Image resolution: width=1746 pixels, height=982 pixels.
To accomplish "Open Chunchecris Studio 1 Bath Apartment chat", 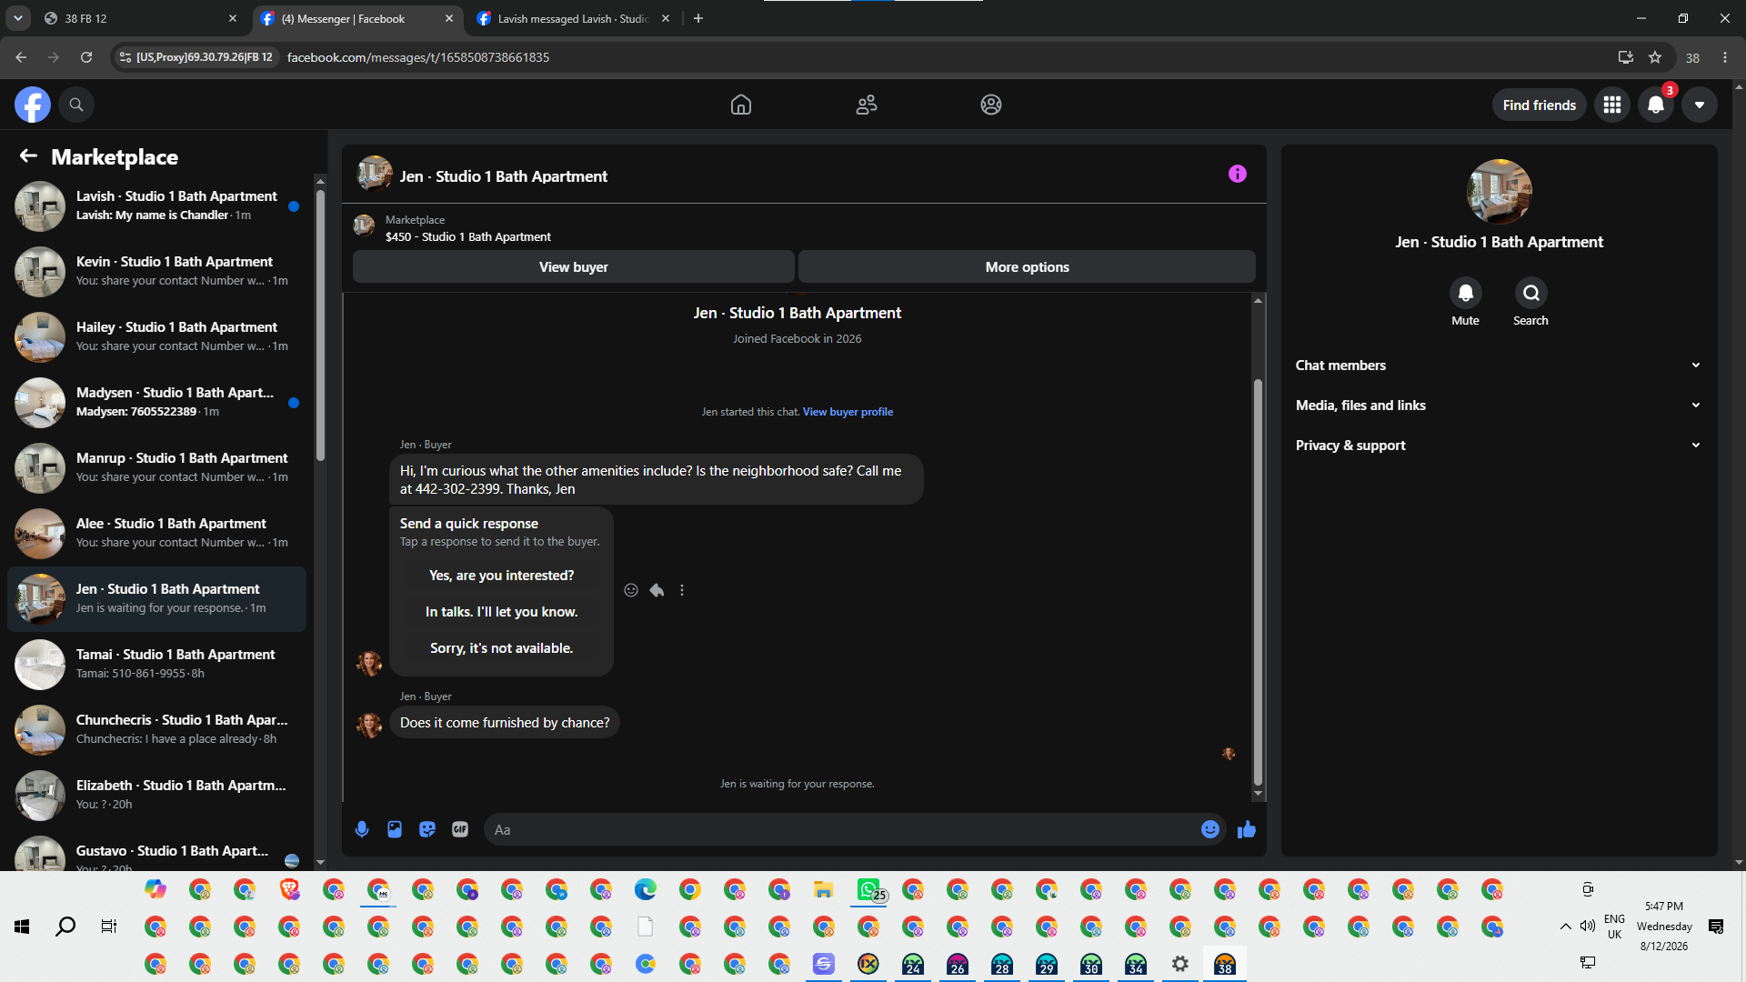I will (x=156, y=730).
